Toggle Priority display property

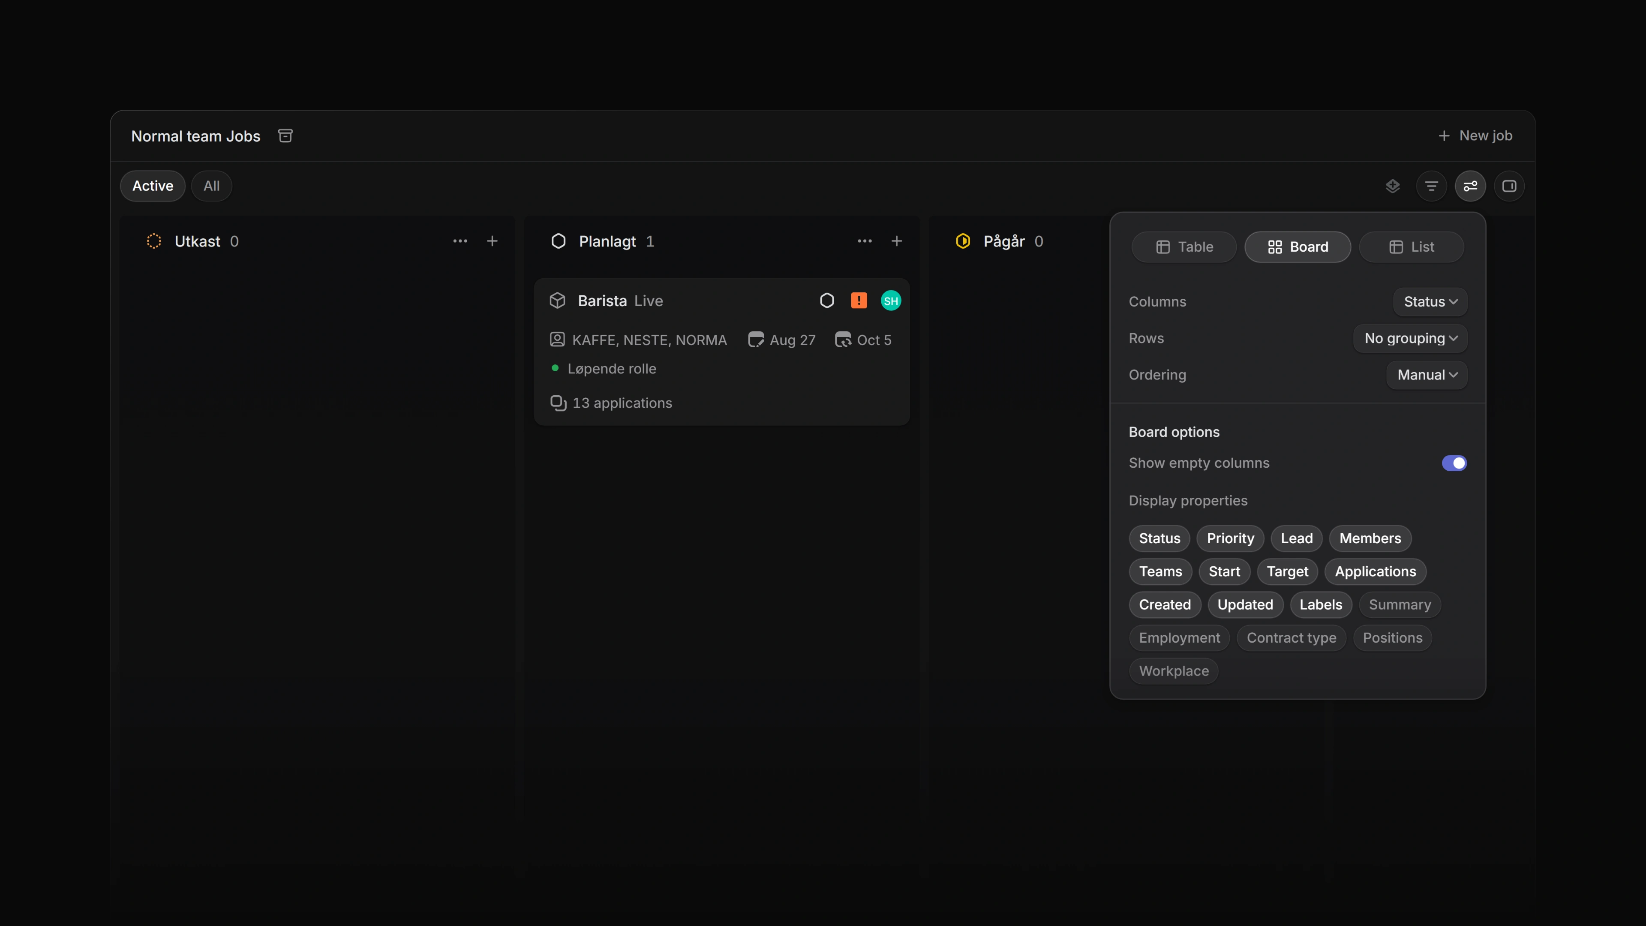(1230, 538)
